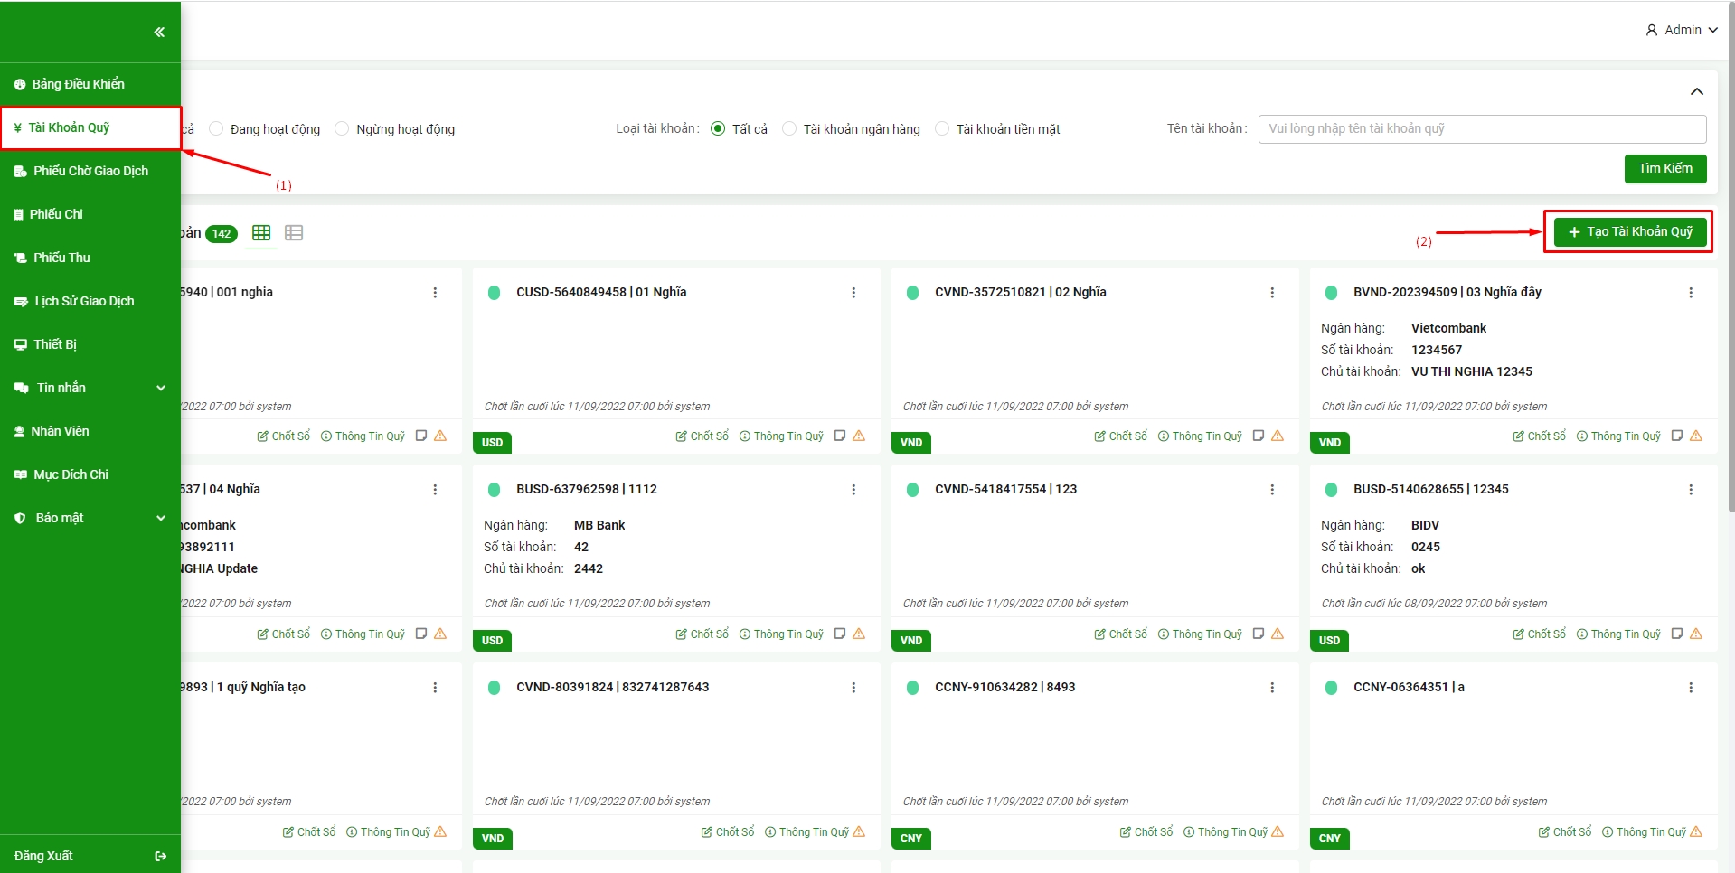
Task: Open the Admin user dropdown
Action: tap(1681, 30)
